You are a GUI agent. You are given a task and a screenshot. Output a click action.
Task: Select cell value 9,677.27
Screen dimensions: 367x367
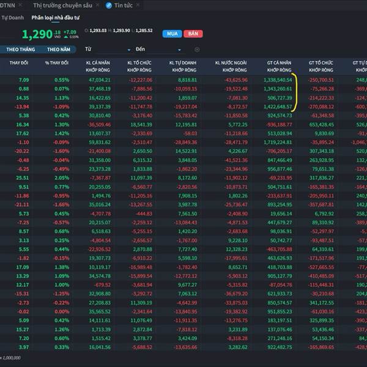click(188, 285)
